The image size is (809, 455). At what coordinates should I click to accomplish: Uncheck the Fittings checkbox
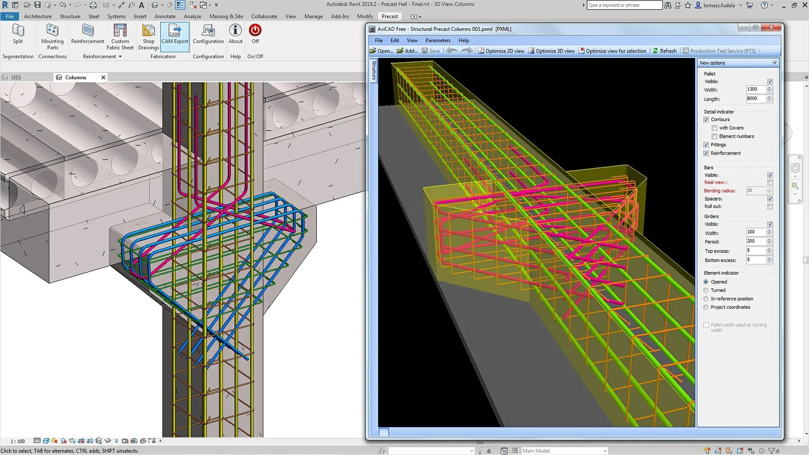coord(706,145)
